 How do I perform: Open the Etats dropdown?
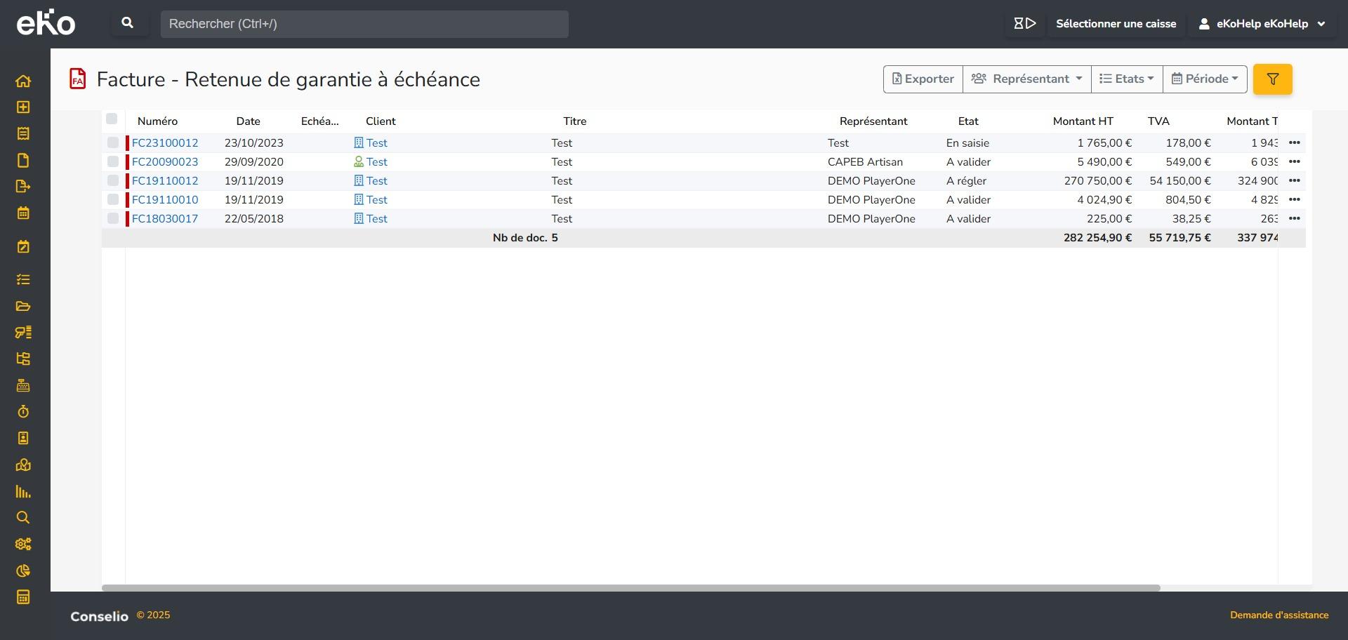(1126, 79)
